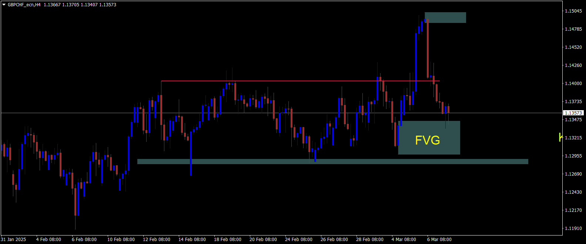
Task: Select the FVG rectangle label
Action: [x=428, y=140]
